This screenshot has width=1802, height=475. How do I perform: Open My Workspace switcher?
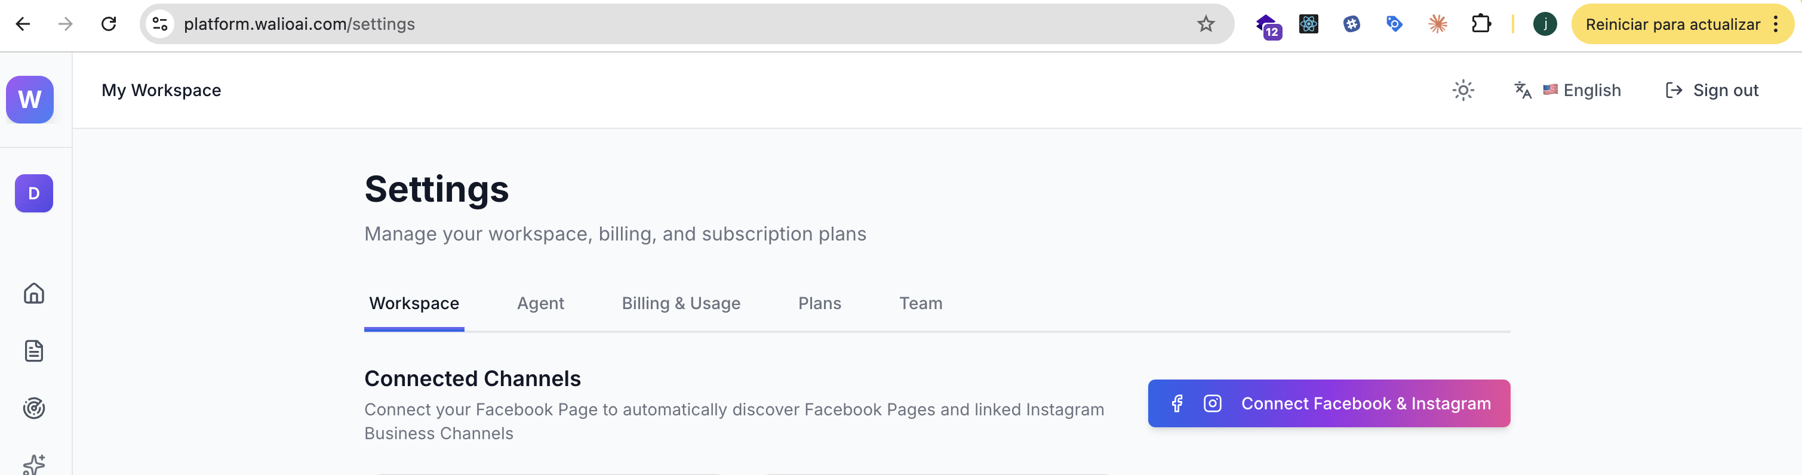[161, 90]
